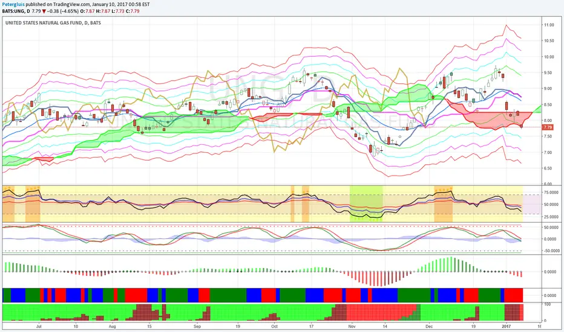Click the Dec date label on time axis
Image resolution: width=564 pixels, height=332 pixels.
coord(429,327)
